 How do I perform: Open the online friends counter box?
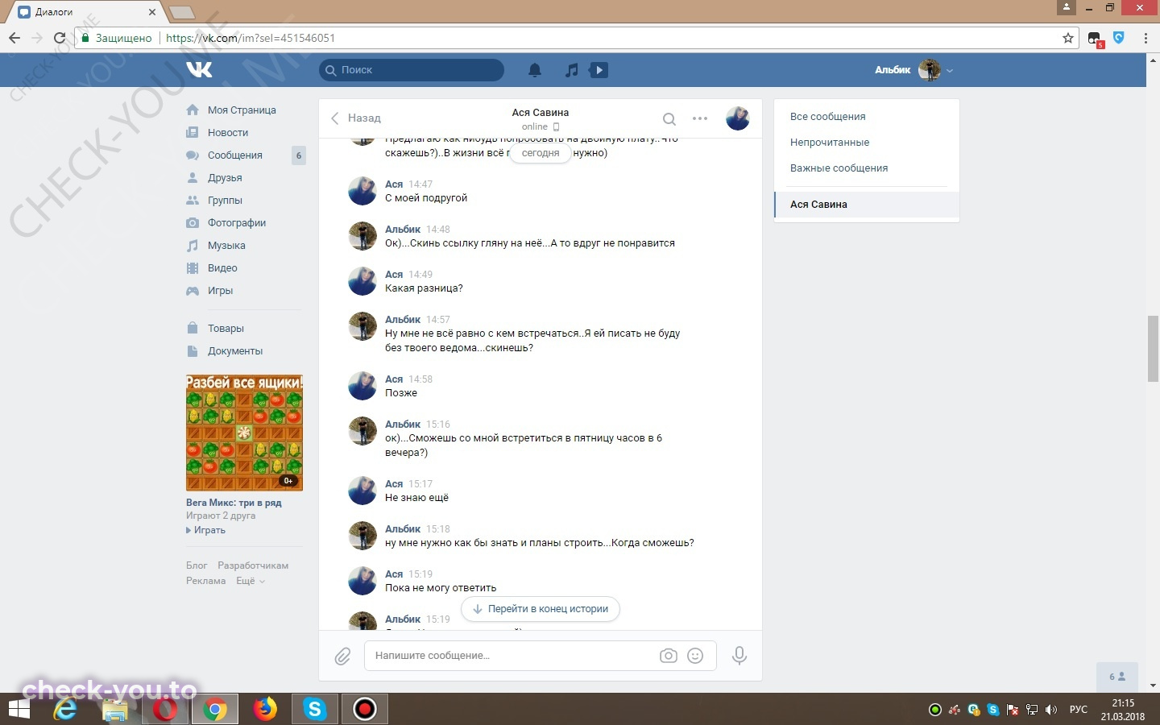click(1118, 677)
